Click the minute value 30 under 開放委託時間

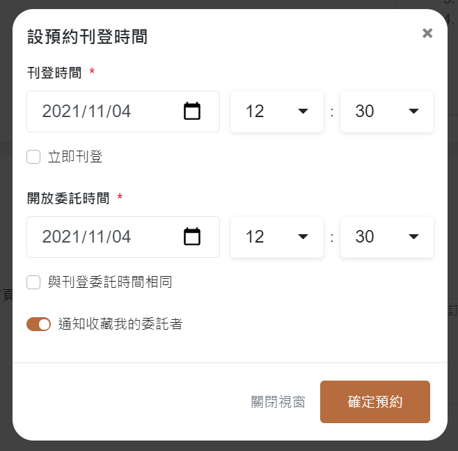coord(365,236)
